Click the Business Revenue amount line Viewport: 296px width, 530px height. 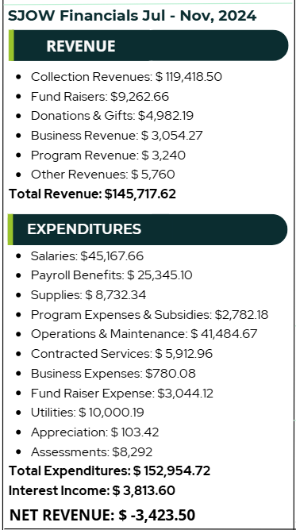tap(117, 136)
